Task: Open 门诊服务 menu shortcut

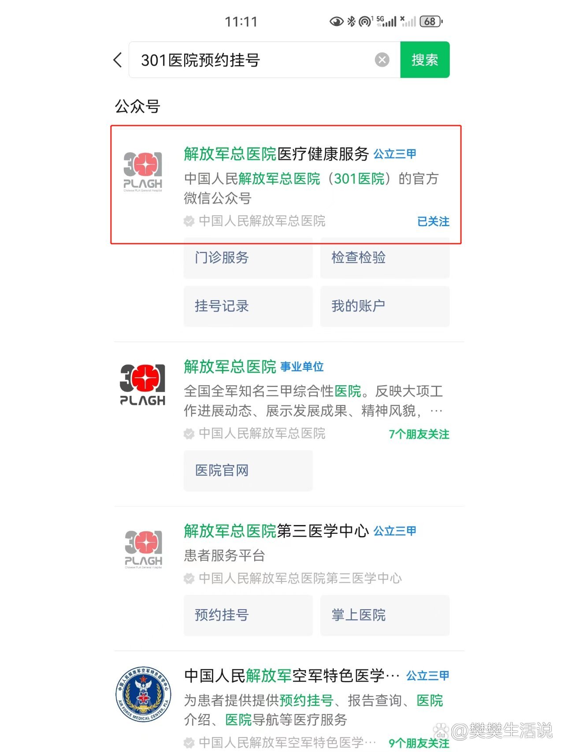Action: (x=248, y=258)
